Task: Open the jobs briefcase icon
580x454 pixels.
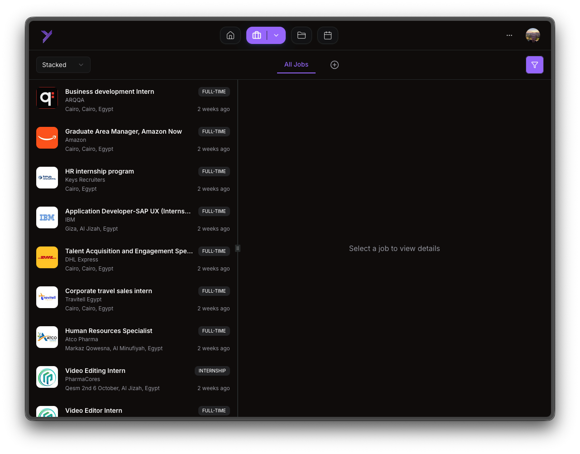Action: (257, 35)
